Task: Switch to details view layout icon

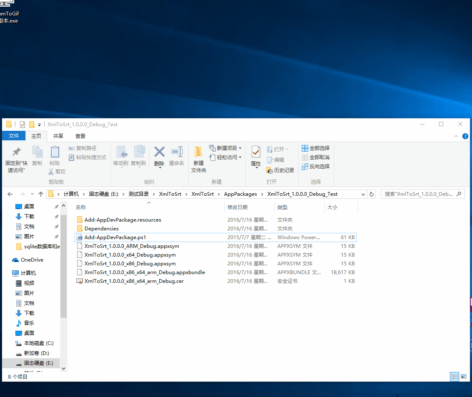Action: pos(455,377)
